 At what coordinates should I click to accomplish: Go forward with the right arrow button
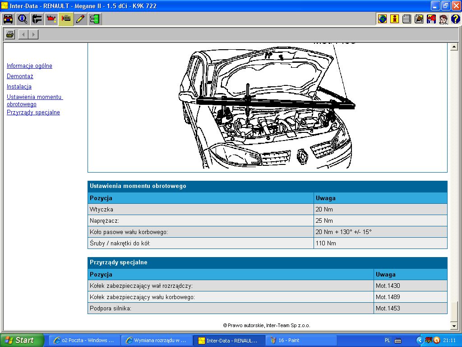coord(33,34)
